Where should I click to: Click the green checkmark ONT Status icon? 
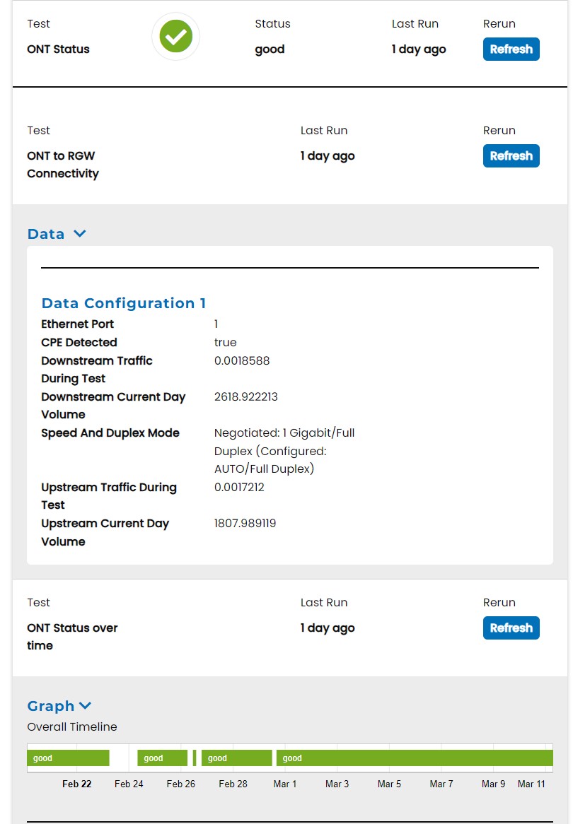pyautogui.click(x=175, y=36)
